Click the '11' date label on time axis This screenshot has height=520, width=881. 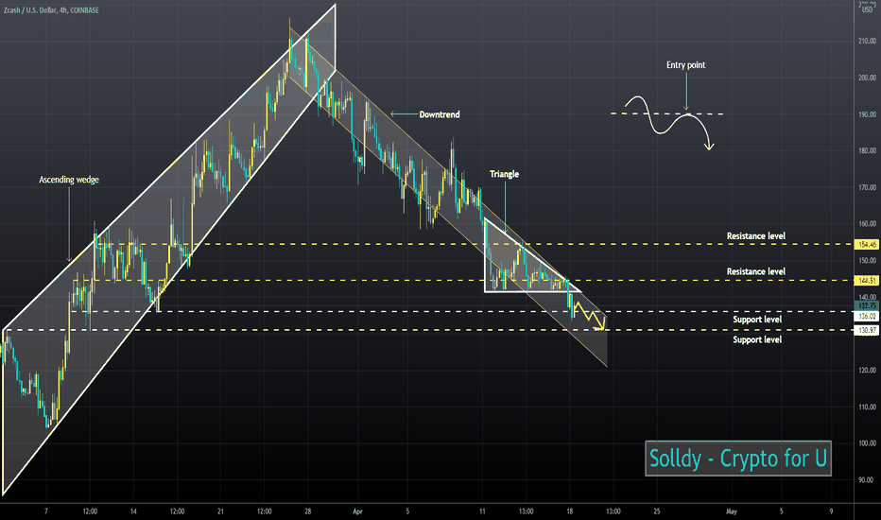(482, 511)
